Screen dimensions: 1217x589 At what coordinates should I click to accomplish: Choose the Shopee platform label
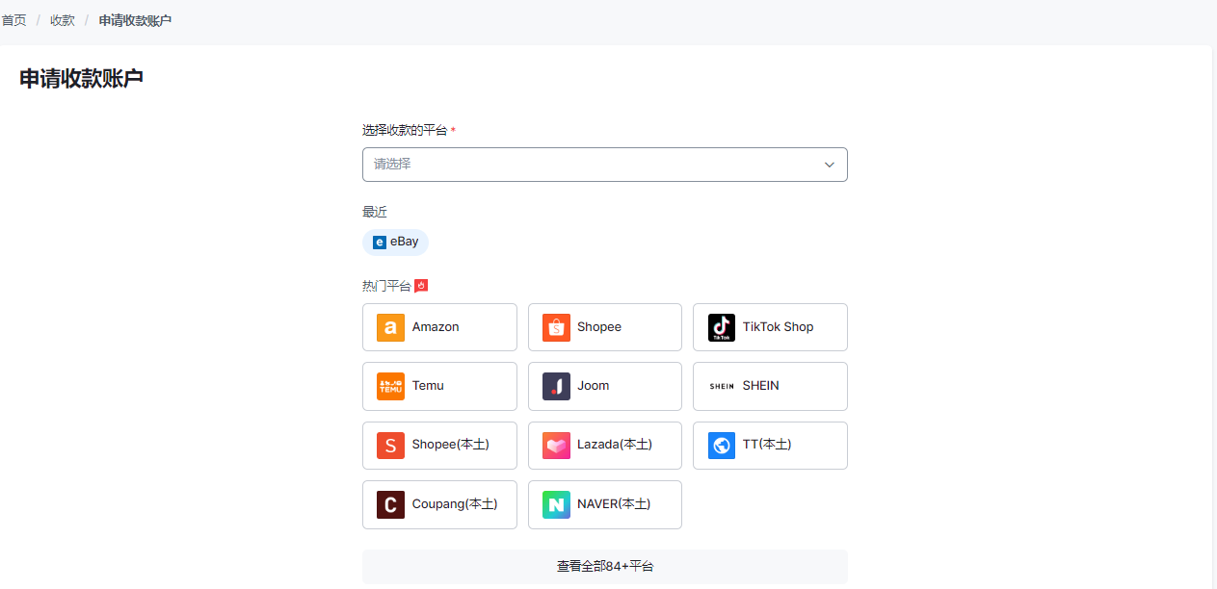[x=599, y=327]
